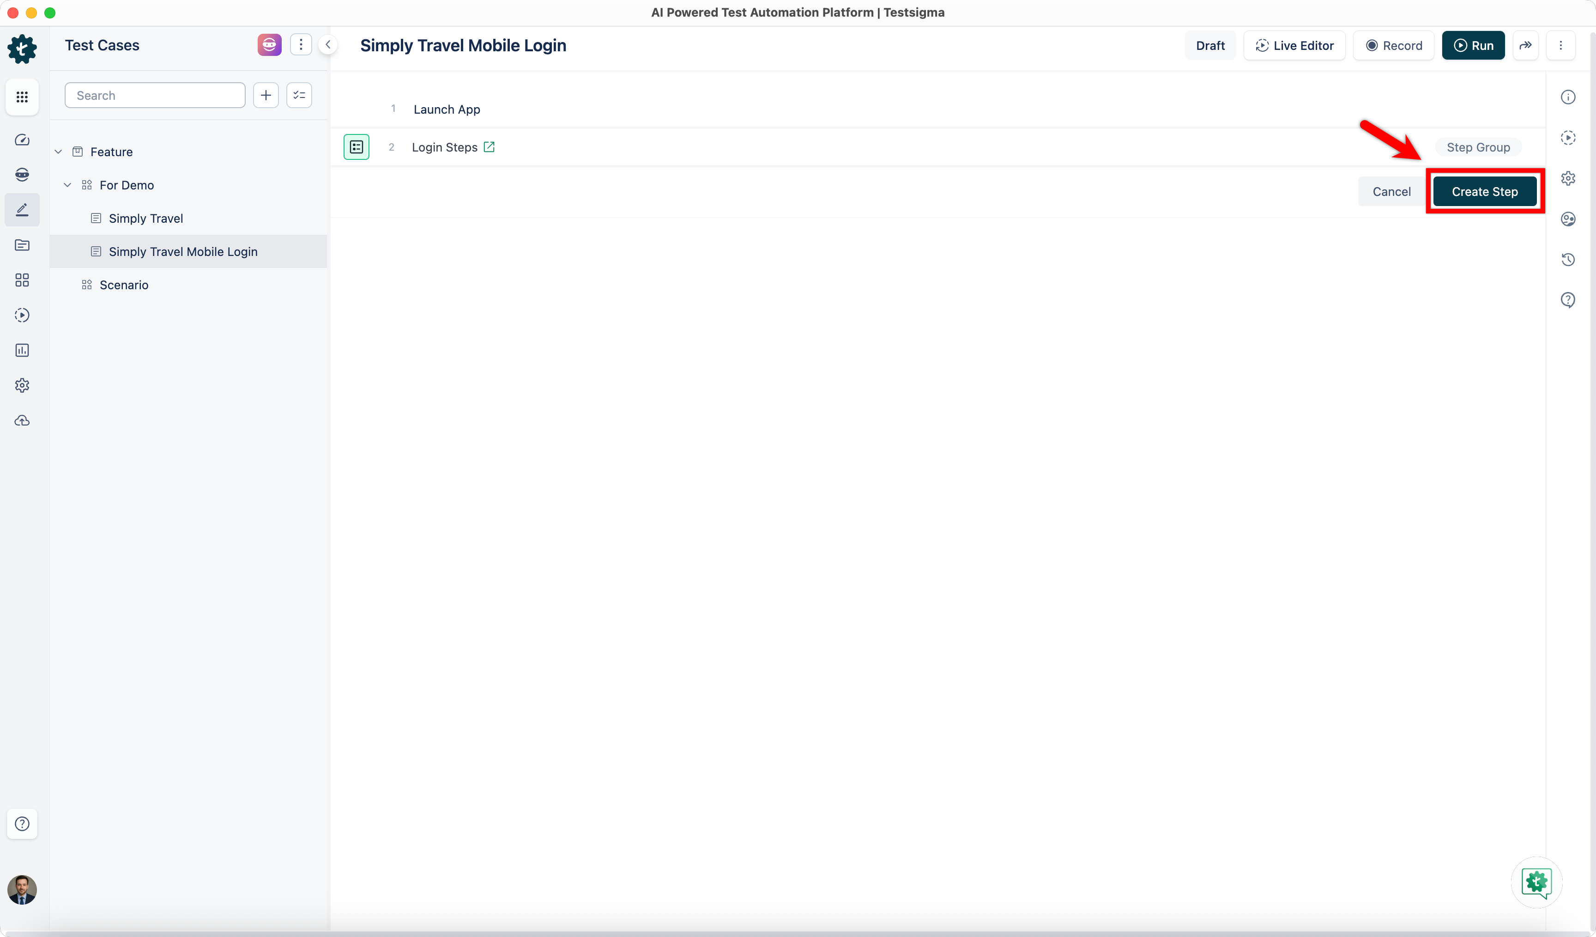This screenshot has height=937, width=1596.
Task: Open the apps grid launcher icon
Action: click(22, 97)
